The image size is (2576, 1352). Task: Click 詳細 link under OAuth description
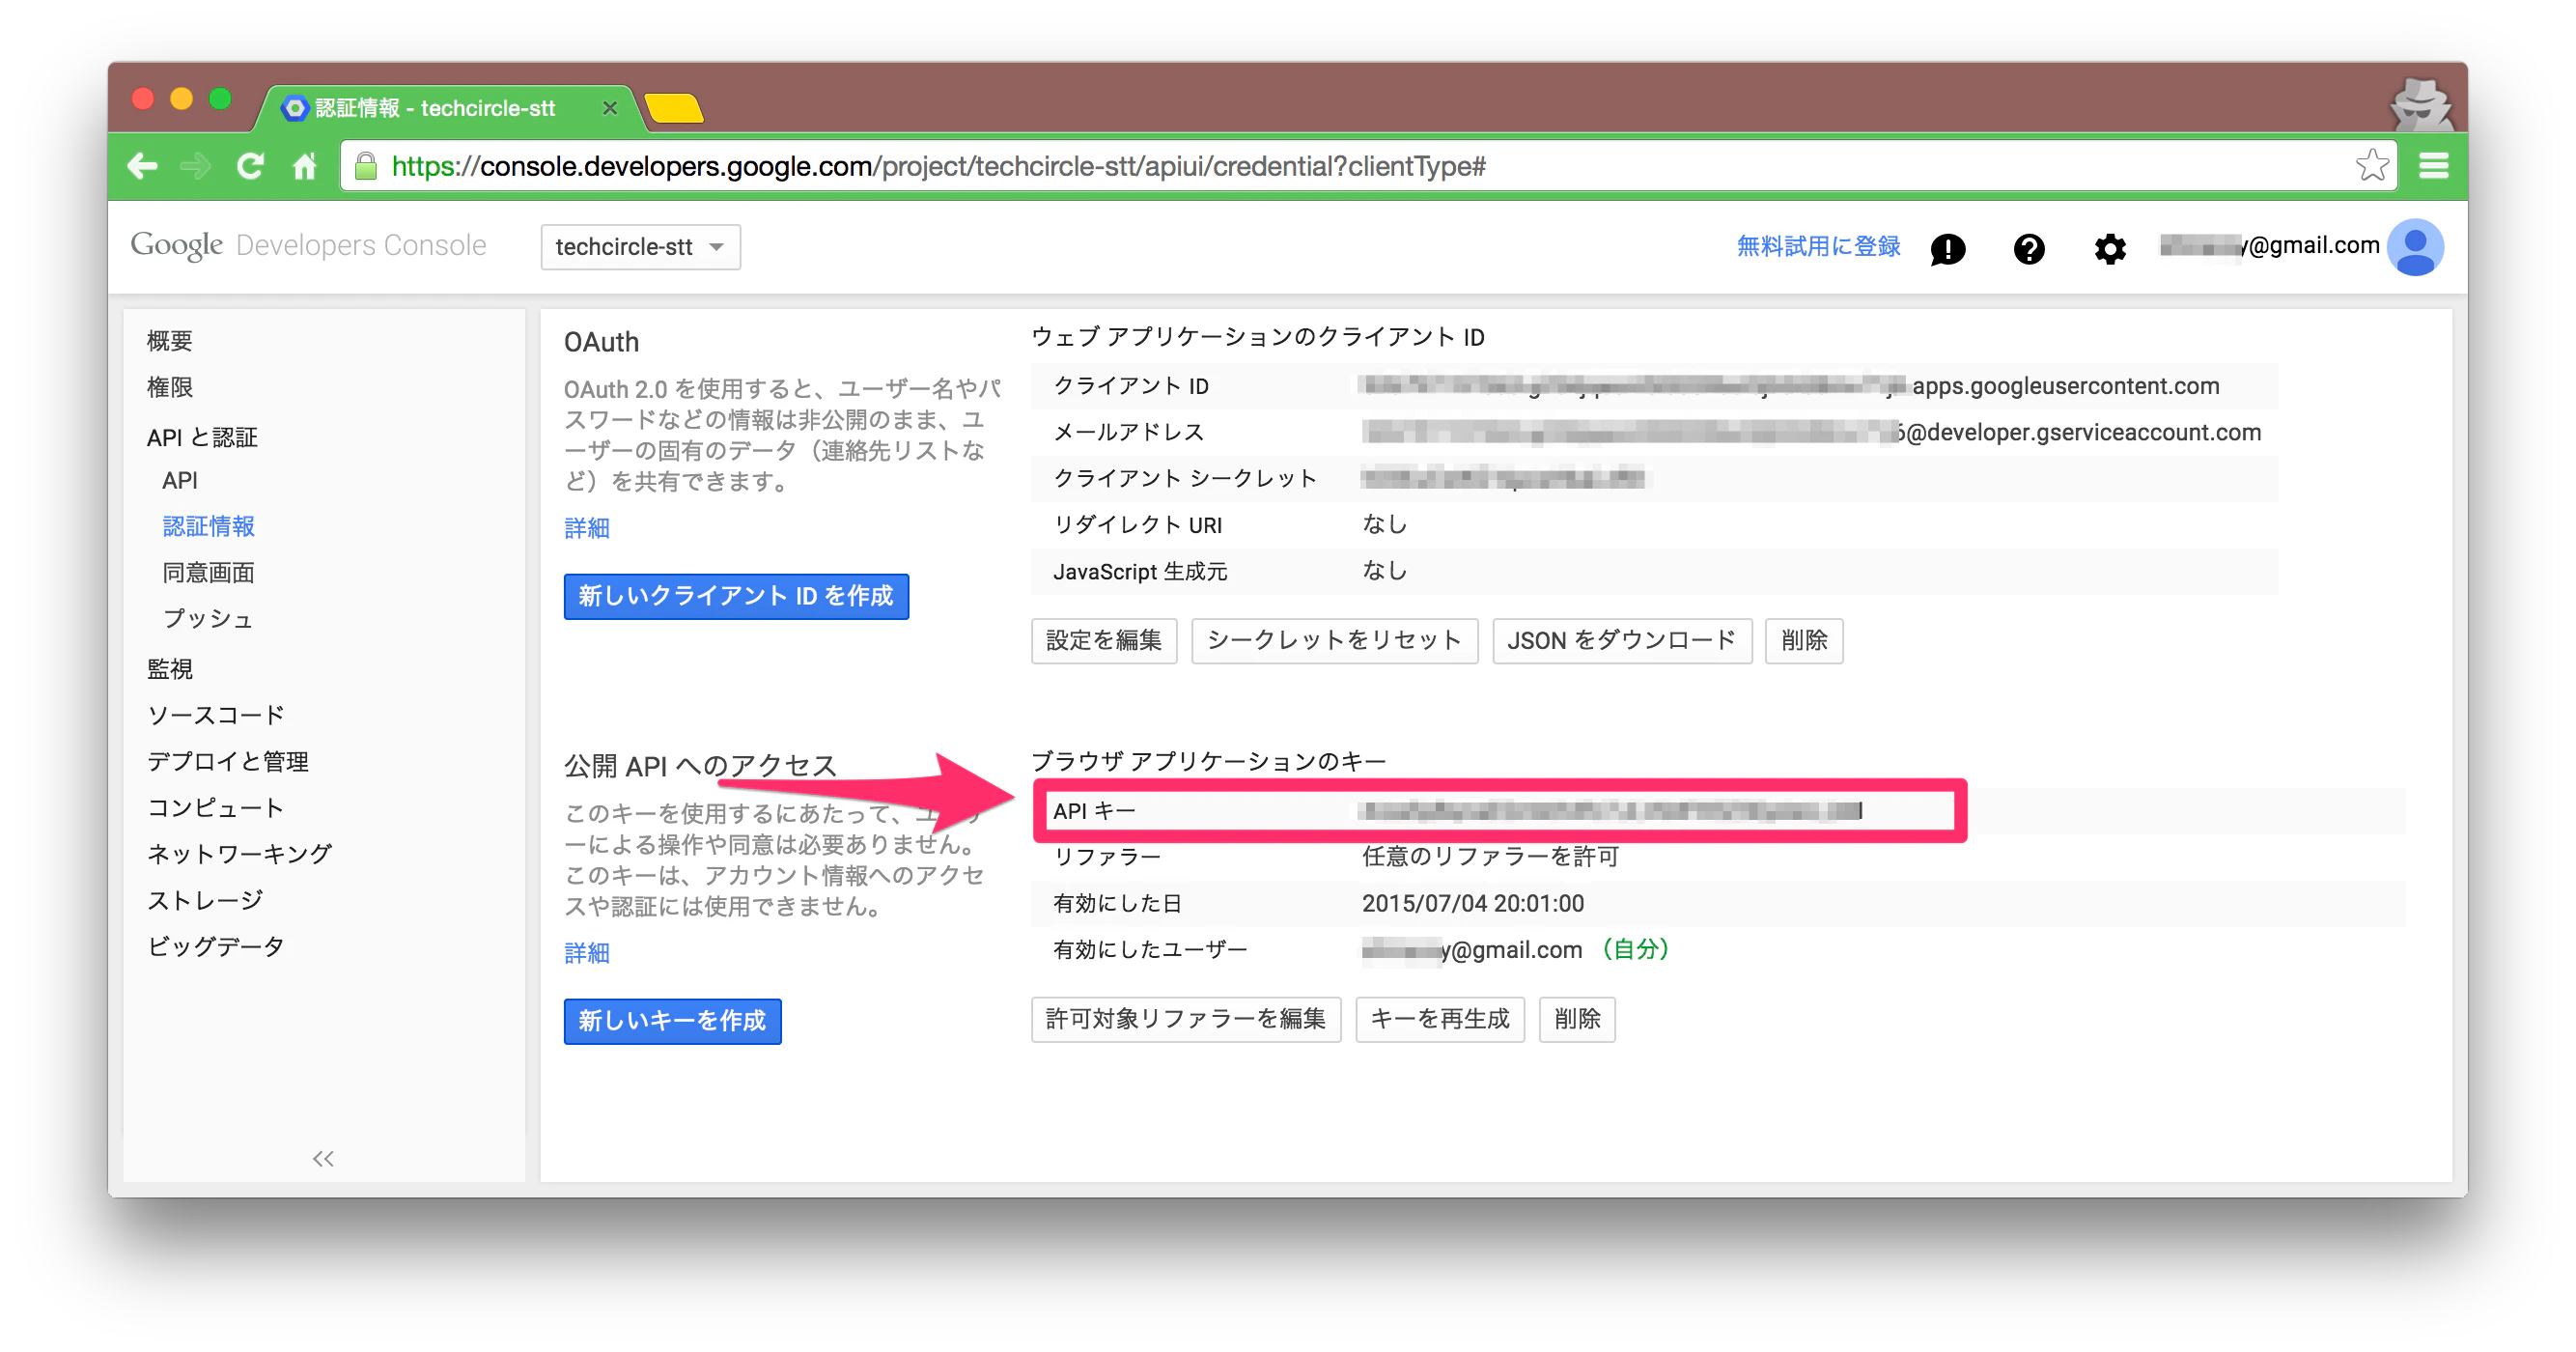587,527
